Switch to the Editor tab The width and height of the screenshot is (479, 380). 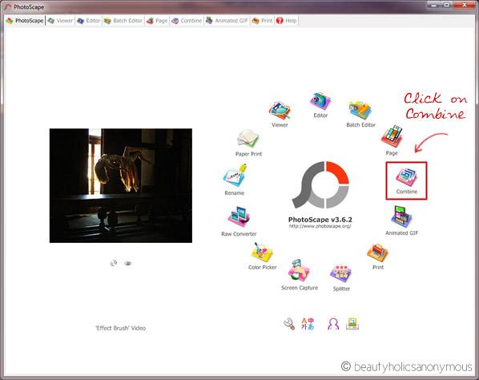tap(89, 21)
